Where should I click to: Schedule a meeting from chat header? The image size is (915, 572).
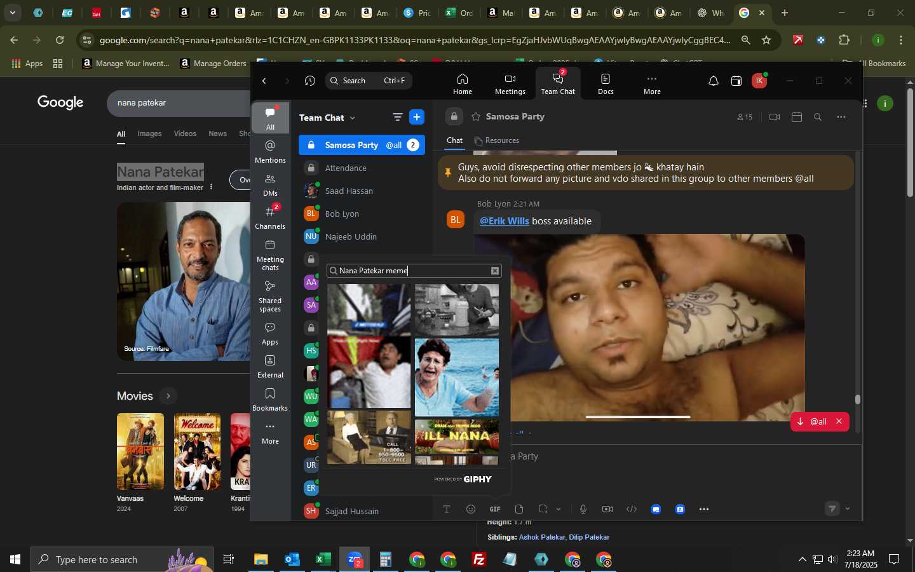click(x=797, y=117)
